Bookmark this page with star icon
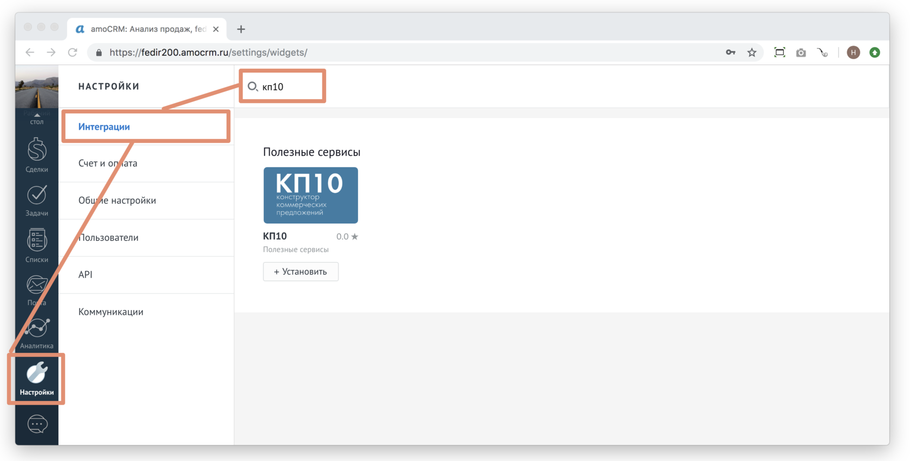 coord(752,52)
